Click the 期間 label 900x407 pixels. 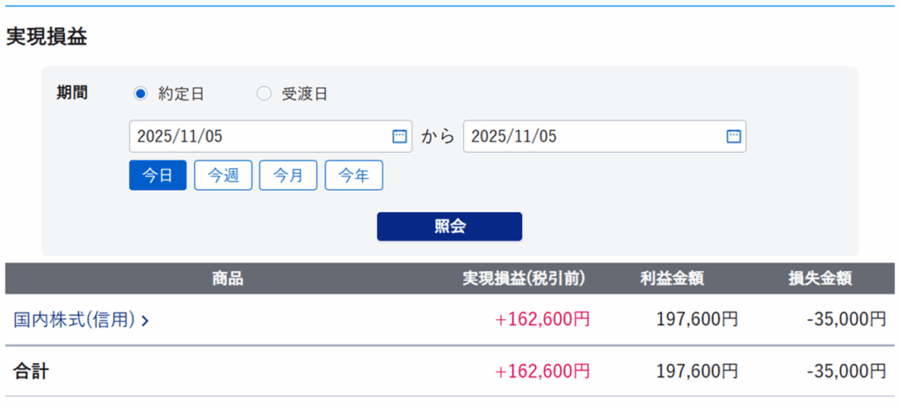pos(71,93)
